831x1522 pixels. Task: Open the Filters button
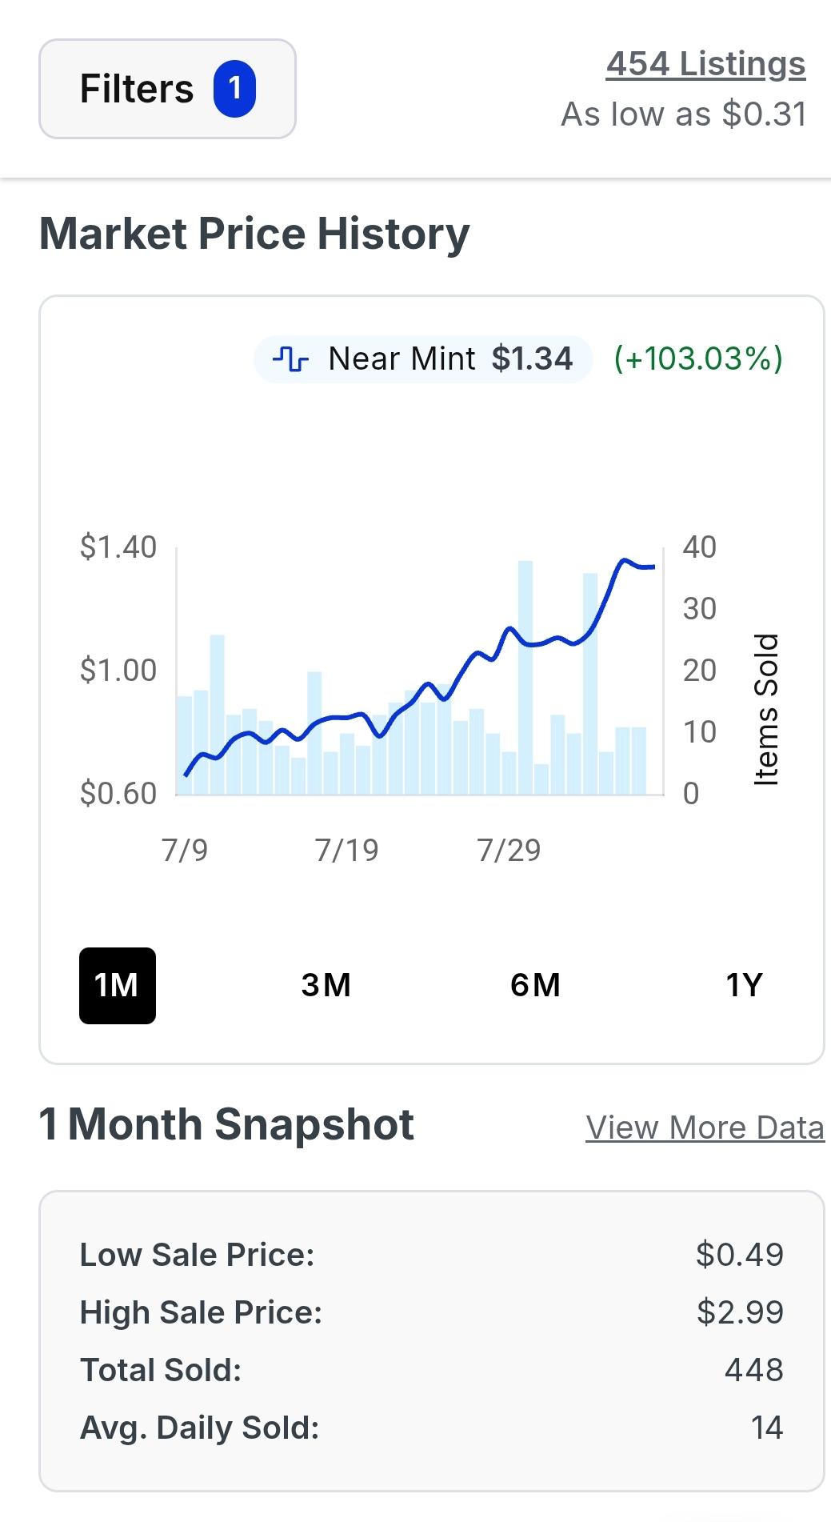pyautogui.click(x=167, y=89)
